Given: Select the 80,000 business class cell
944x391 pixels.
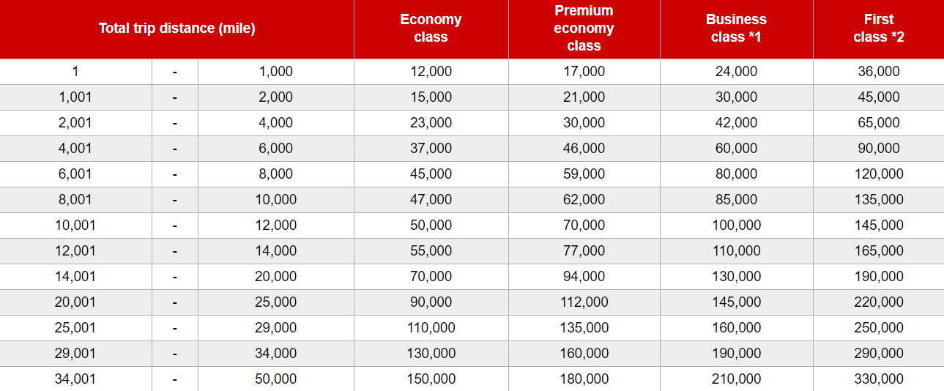Looking at the screenshot, I should [x=736, y=174].
